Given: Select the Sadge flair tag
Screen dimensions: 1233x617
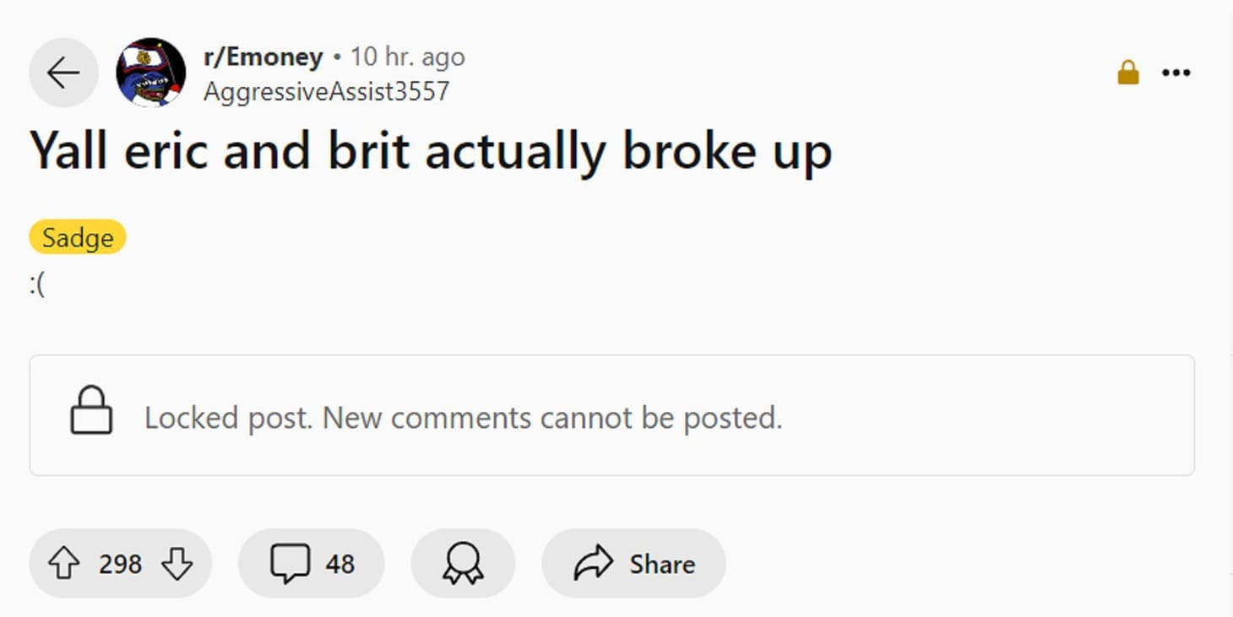Looking at the screenshot, I should [x=77, y=237].
